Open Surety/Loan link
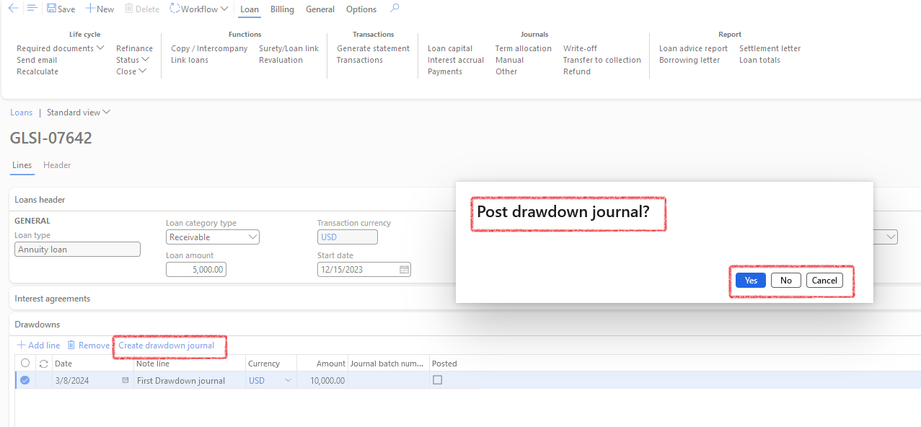The image size is (921, 427). 289,48
